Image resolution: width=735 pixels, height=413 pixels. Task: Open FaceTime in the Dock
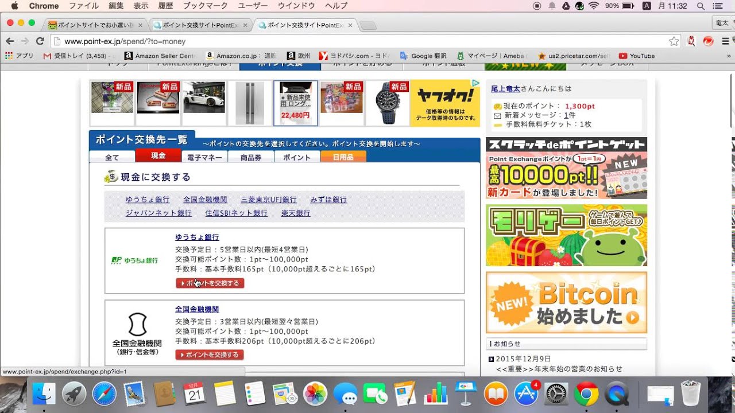click(376, 393)
